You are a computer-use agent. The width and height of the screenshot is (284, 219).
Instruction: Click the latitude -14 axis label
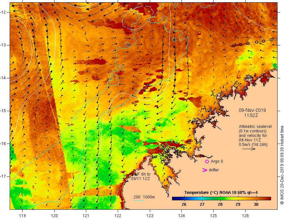click(x=3, y=78)
